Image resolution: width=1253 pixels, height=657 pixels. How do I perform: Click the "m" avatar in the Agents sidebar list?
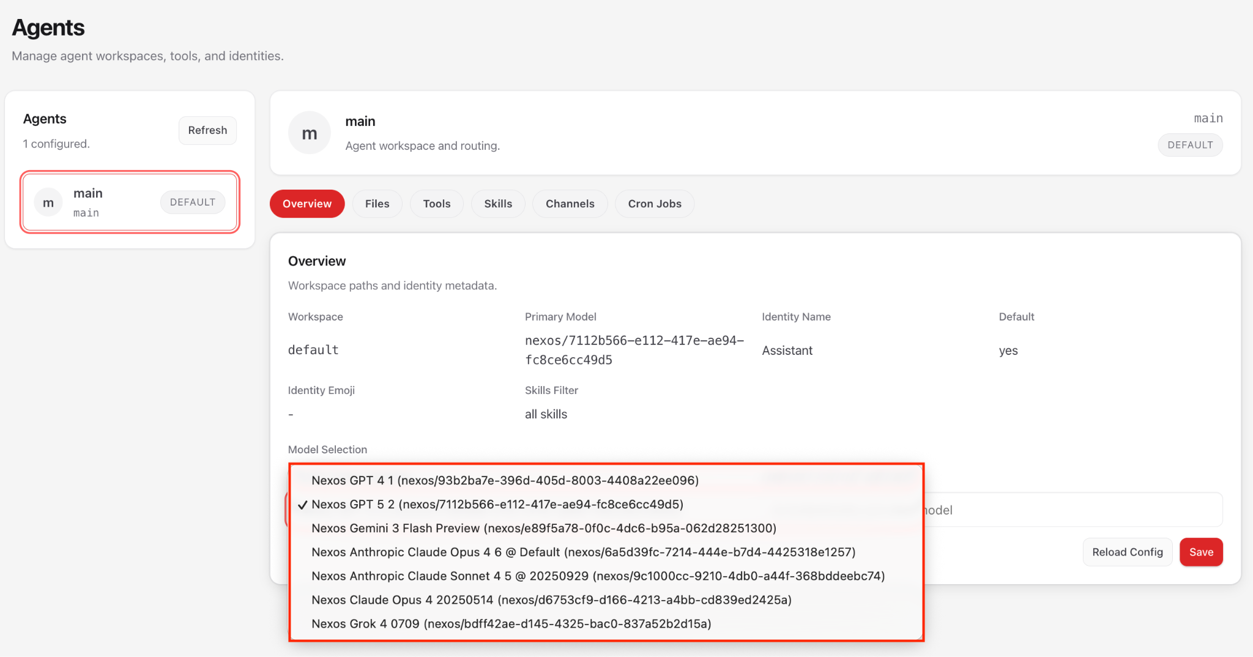tap(48, 202)
